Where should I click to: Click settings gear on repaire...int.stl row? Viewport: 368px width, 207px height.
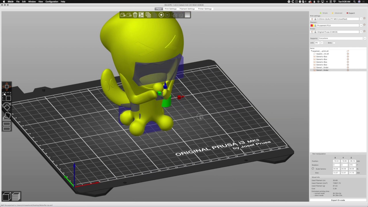click(348, 54)
